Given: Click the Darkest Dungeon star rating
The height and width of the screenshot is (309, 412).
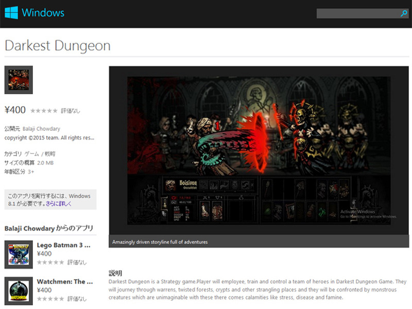Looking at the screenshot, I should click(x=44, y=111).
